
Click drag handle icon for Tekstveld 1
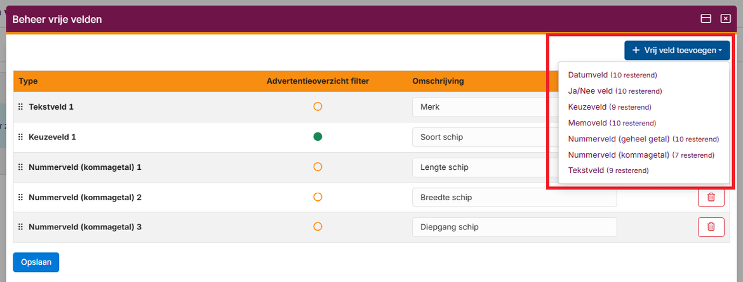[x=20, y=107]
